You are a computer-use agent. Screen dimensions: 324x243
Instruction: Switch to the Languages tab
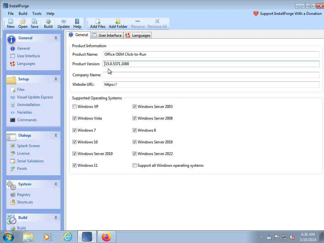point(138,35)
